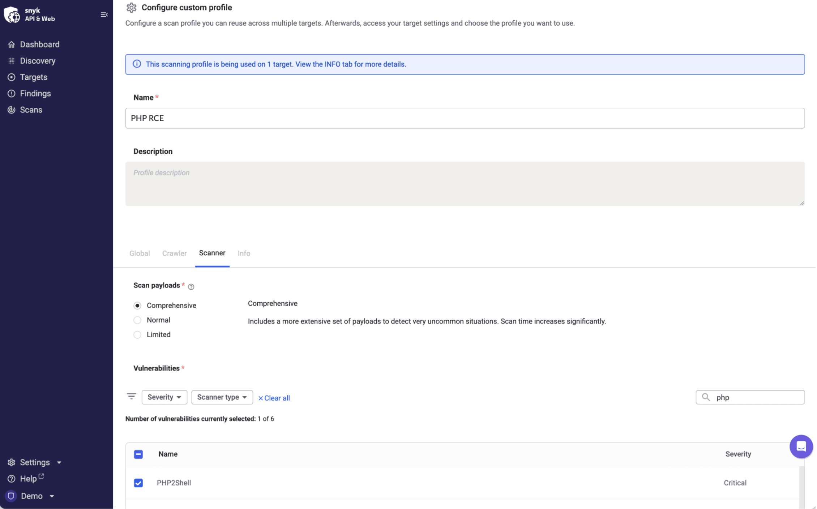Select the Scanner tab
The width and height of the screenshot is (817, 509).
click(212, 253)
